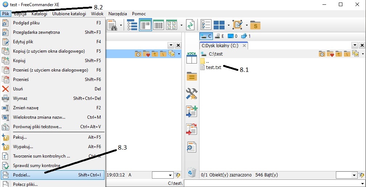The image size is (366, 187).
Task: Select network drive button 1
Action: pos(246,36)
